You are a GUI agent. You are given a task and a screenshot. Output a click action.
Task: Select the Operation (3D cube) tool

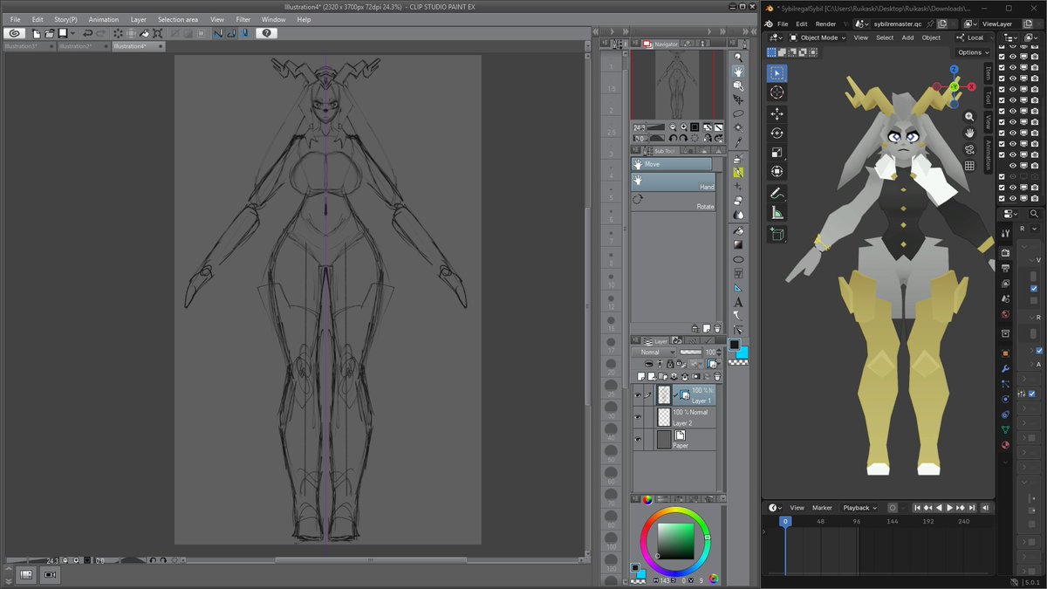(x=738, y=86)
